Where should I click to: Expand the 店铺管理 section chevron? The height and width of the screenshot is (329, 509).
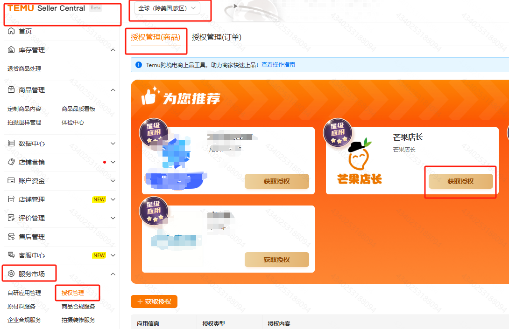pos(113,199)
